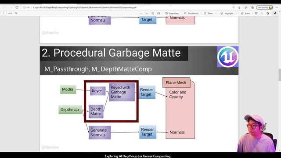Click 'Color and Opacity' text
This screenshot has height=158, width=281.
tap(178, 94)
